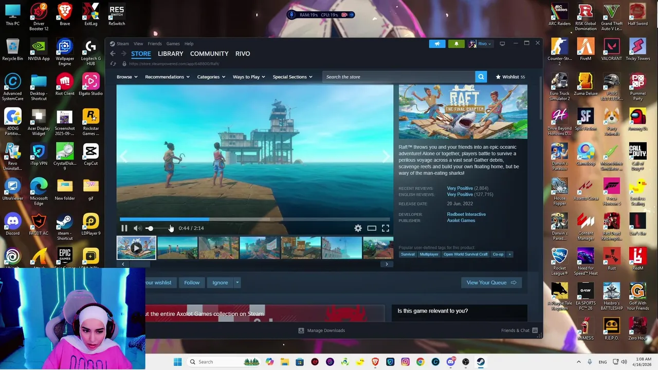The height and width of the screenshot is (370, 658).
Task: Expand the Browse store menu
Action: (x=127, y=77)
